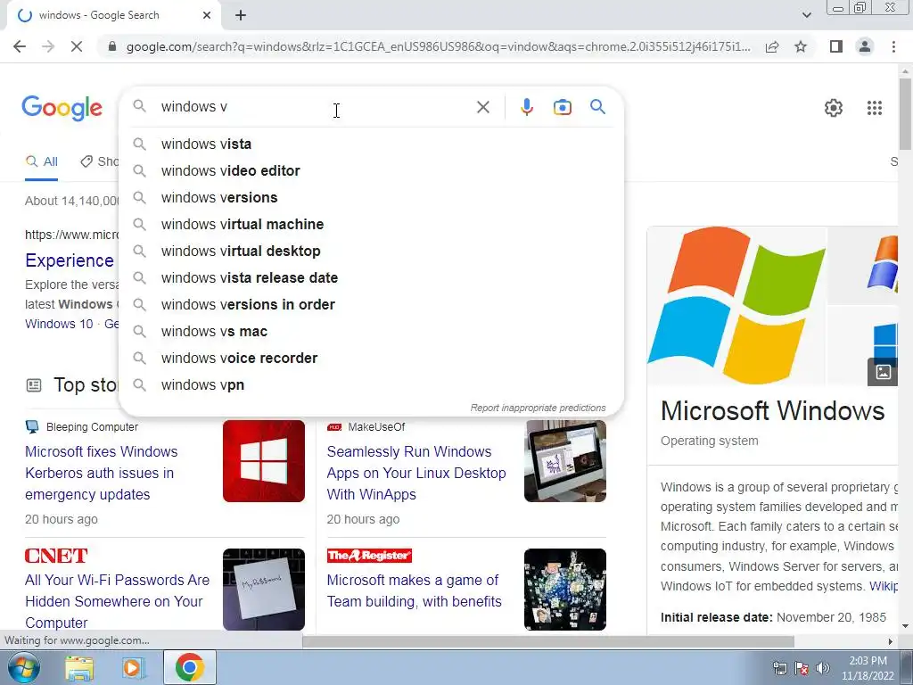This screenshot has width=913, height=685.
Task: Click Report inappropriate predictions
Action: click(x=538, y=408)
